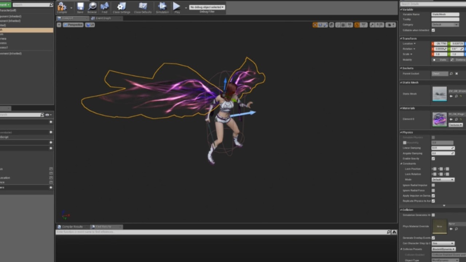Use selected asset arrow for Element 0 material
This screenshot has height=262, width=466.
(451, 119)
